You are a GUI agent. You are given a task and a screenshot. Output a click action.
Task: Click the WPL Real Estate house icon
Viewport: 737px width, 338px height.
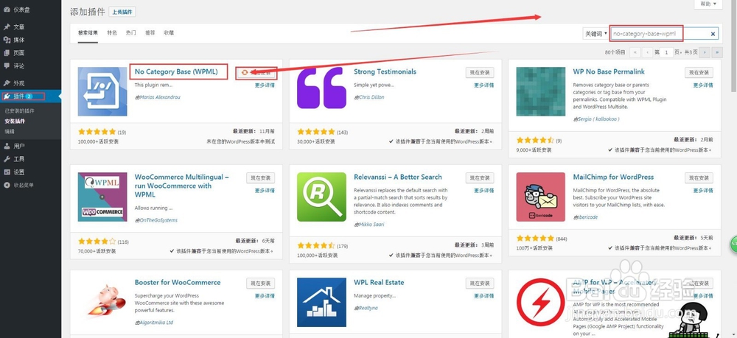pyautogui.click(x=321, y=302)
